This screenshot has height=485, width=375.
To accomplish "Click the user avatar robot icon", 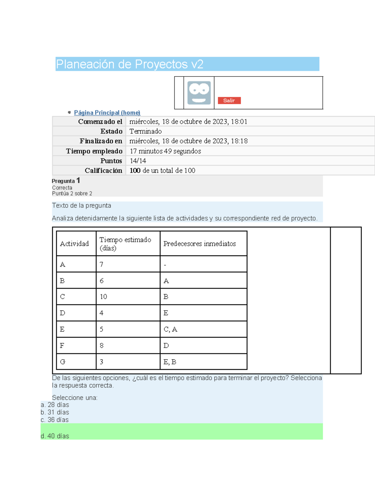I will point(199,93).
